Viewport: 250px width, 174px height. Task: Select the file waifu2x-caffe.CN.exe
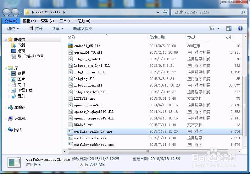[154, 131]
